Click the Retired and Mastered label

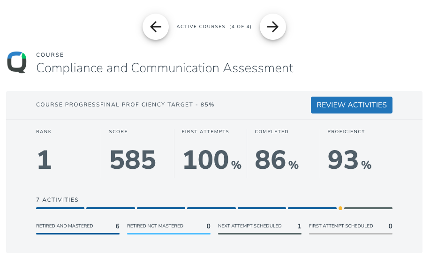point(65,226)
